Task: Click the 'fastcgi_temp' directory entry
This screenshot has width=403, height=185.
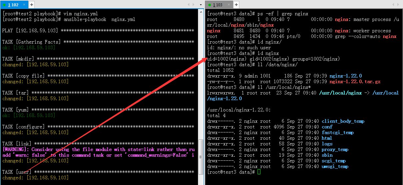Action: (x=338, y=132)
